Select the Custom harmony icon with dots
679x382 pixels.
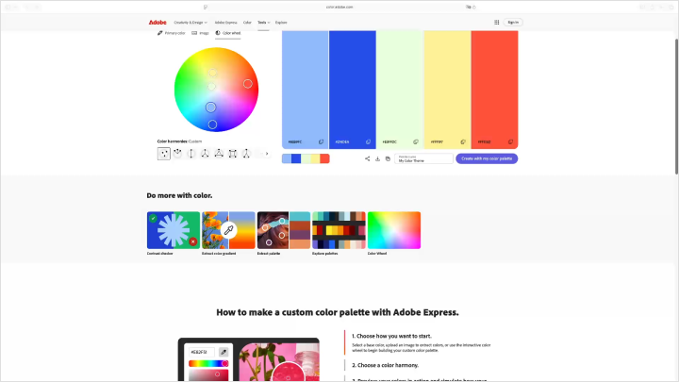point(164,154)
